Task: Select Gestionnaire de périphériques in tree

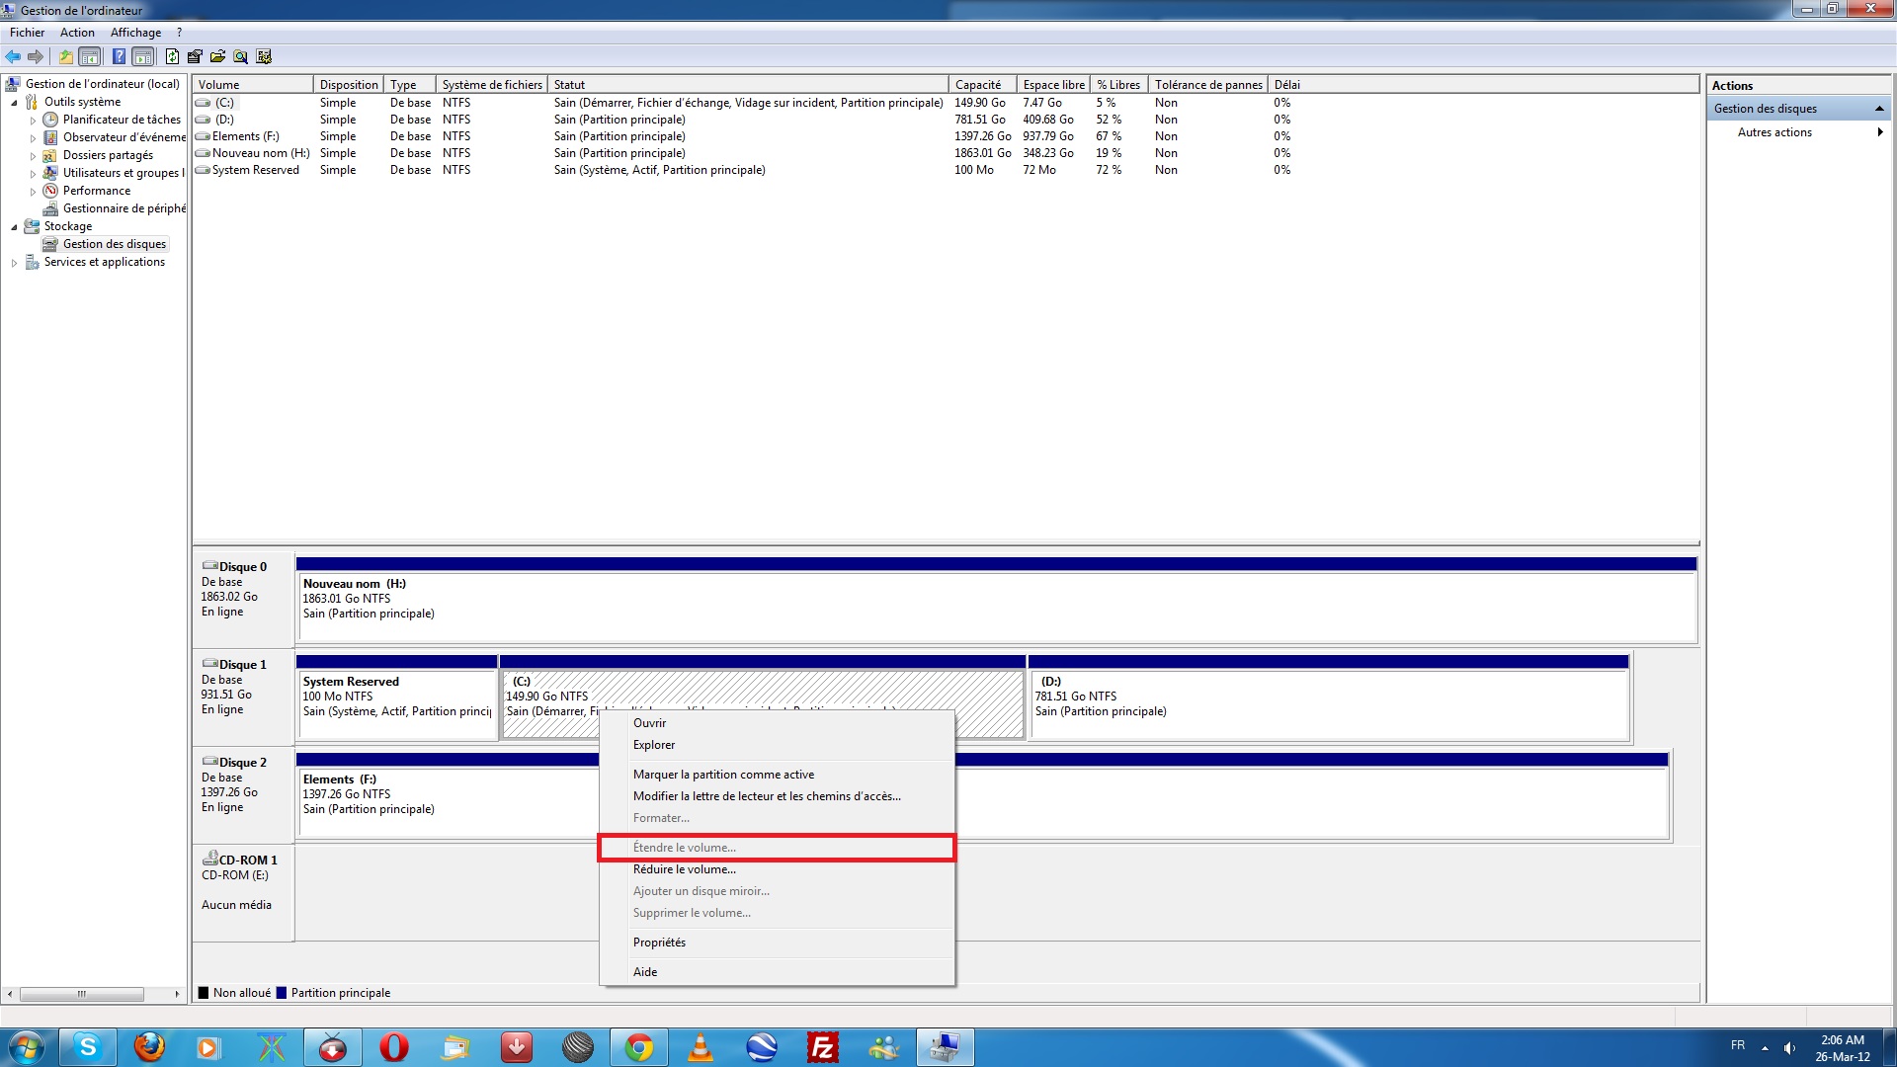Action: [x=124, y=208]
